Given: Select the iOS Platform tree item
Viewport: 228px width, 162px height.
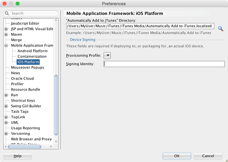Looking at the screenshot, I should point(28,62).
